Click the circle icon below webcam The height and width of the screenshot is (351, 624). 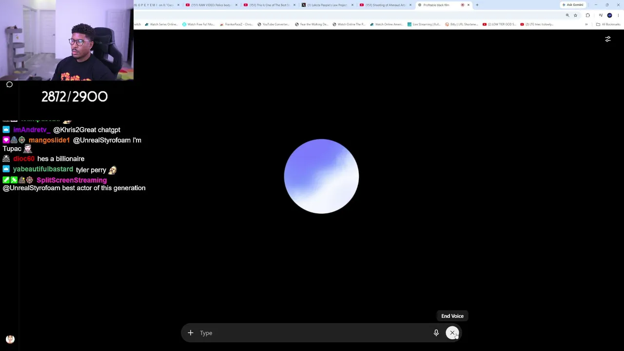9,85
